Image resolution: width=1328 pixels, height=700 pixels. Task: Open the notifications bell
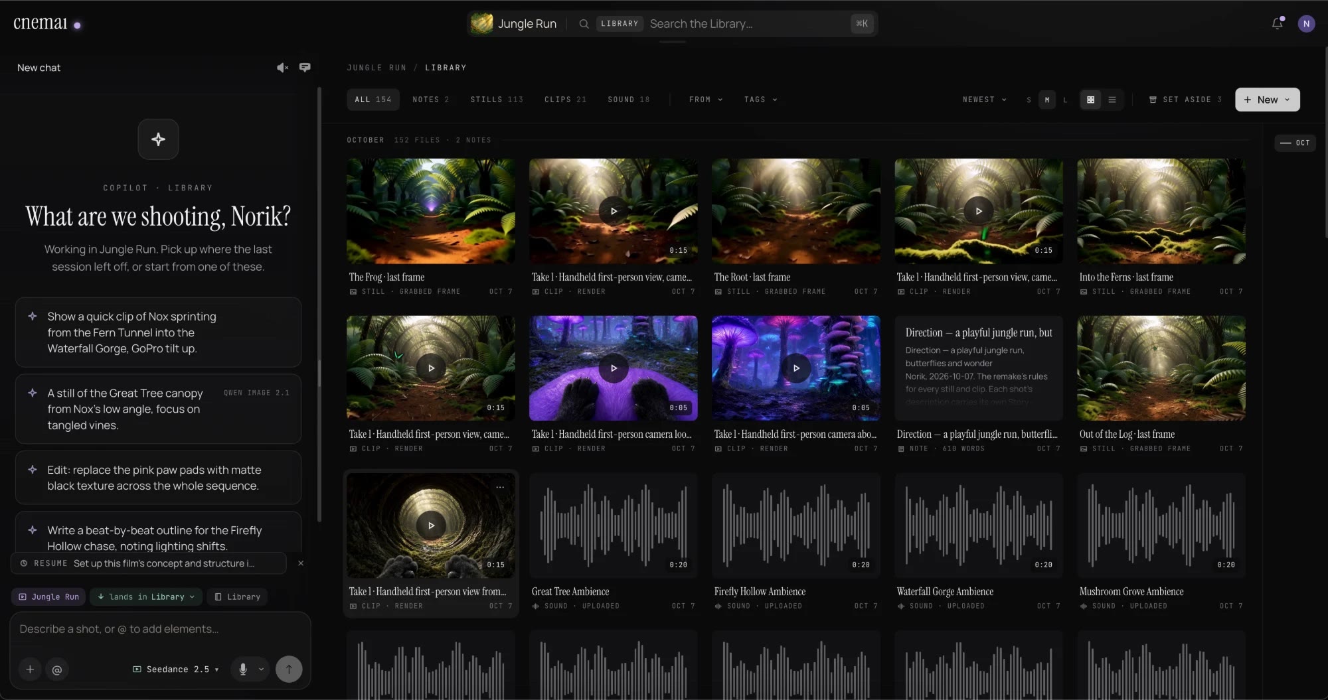coord(1277,24)
